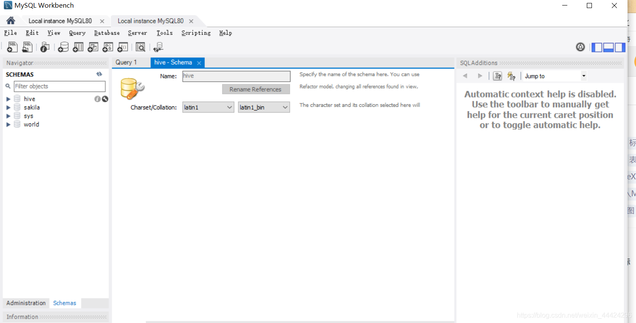Open the Query menu
The image size is (636, 323).
click(x=77, y=33)
